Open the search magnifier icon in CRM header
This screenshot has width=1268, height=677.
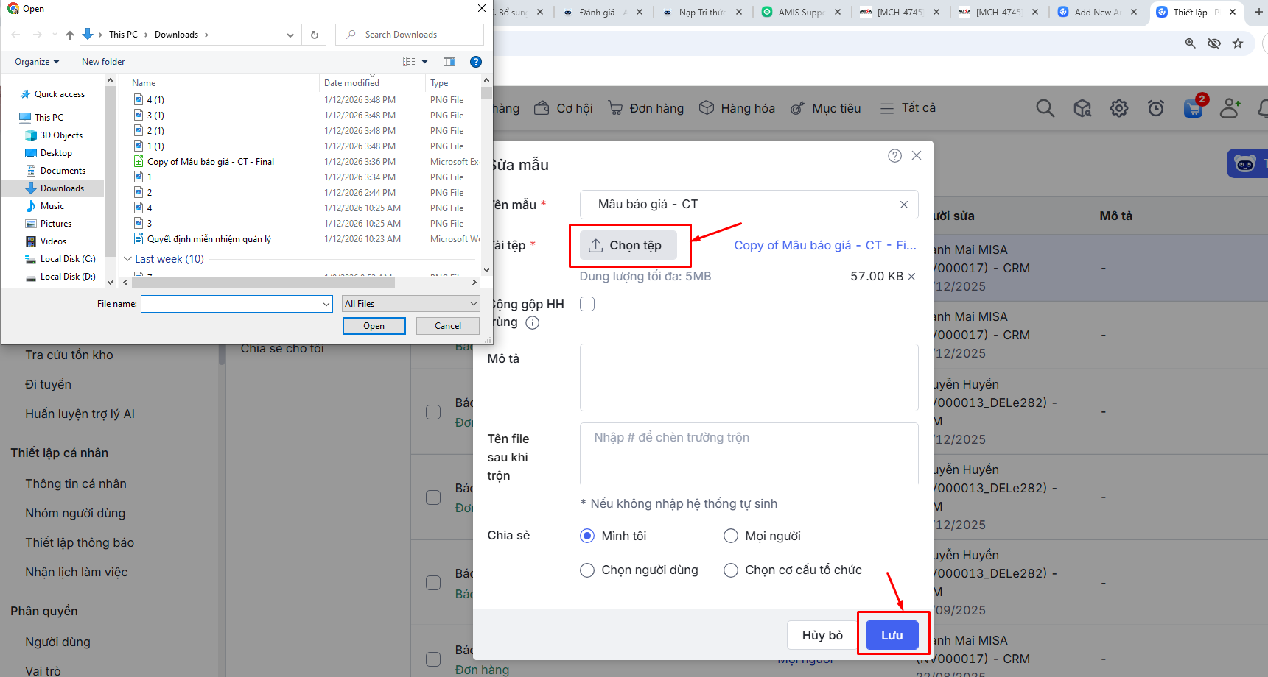tap(1045, 108)
